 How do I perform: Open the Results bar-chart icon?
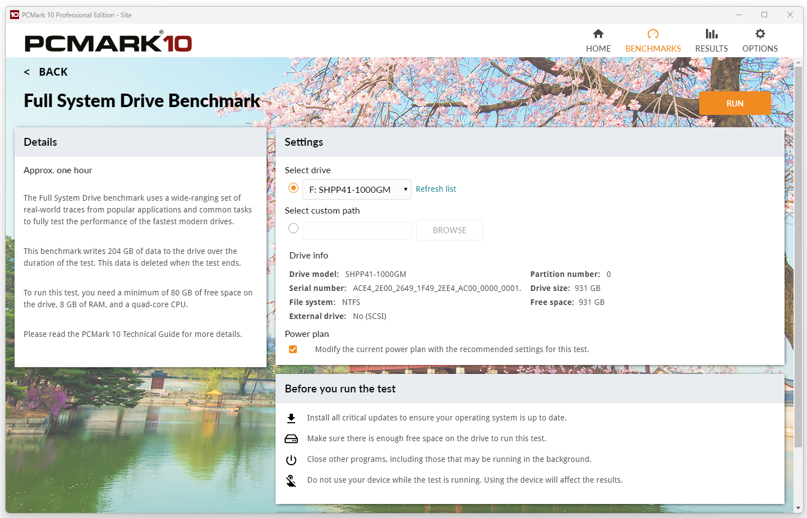(x=712, y=34)
